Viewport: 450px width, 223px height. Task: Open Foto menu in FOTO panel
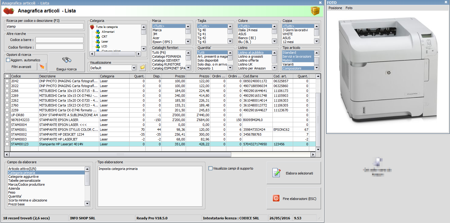(x=349, y=8)
